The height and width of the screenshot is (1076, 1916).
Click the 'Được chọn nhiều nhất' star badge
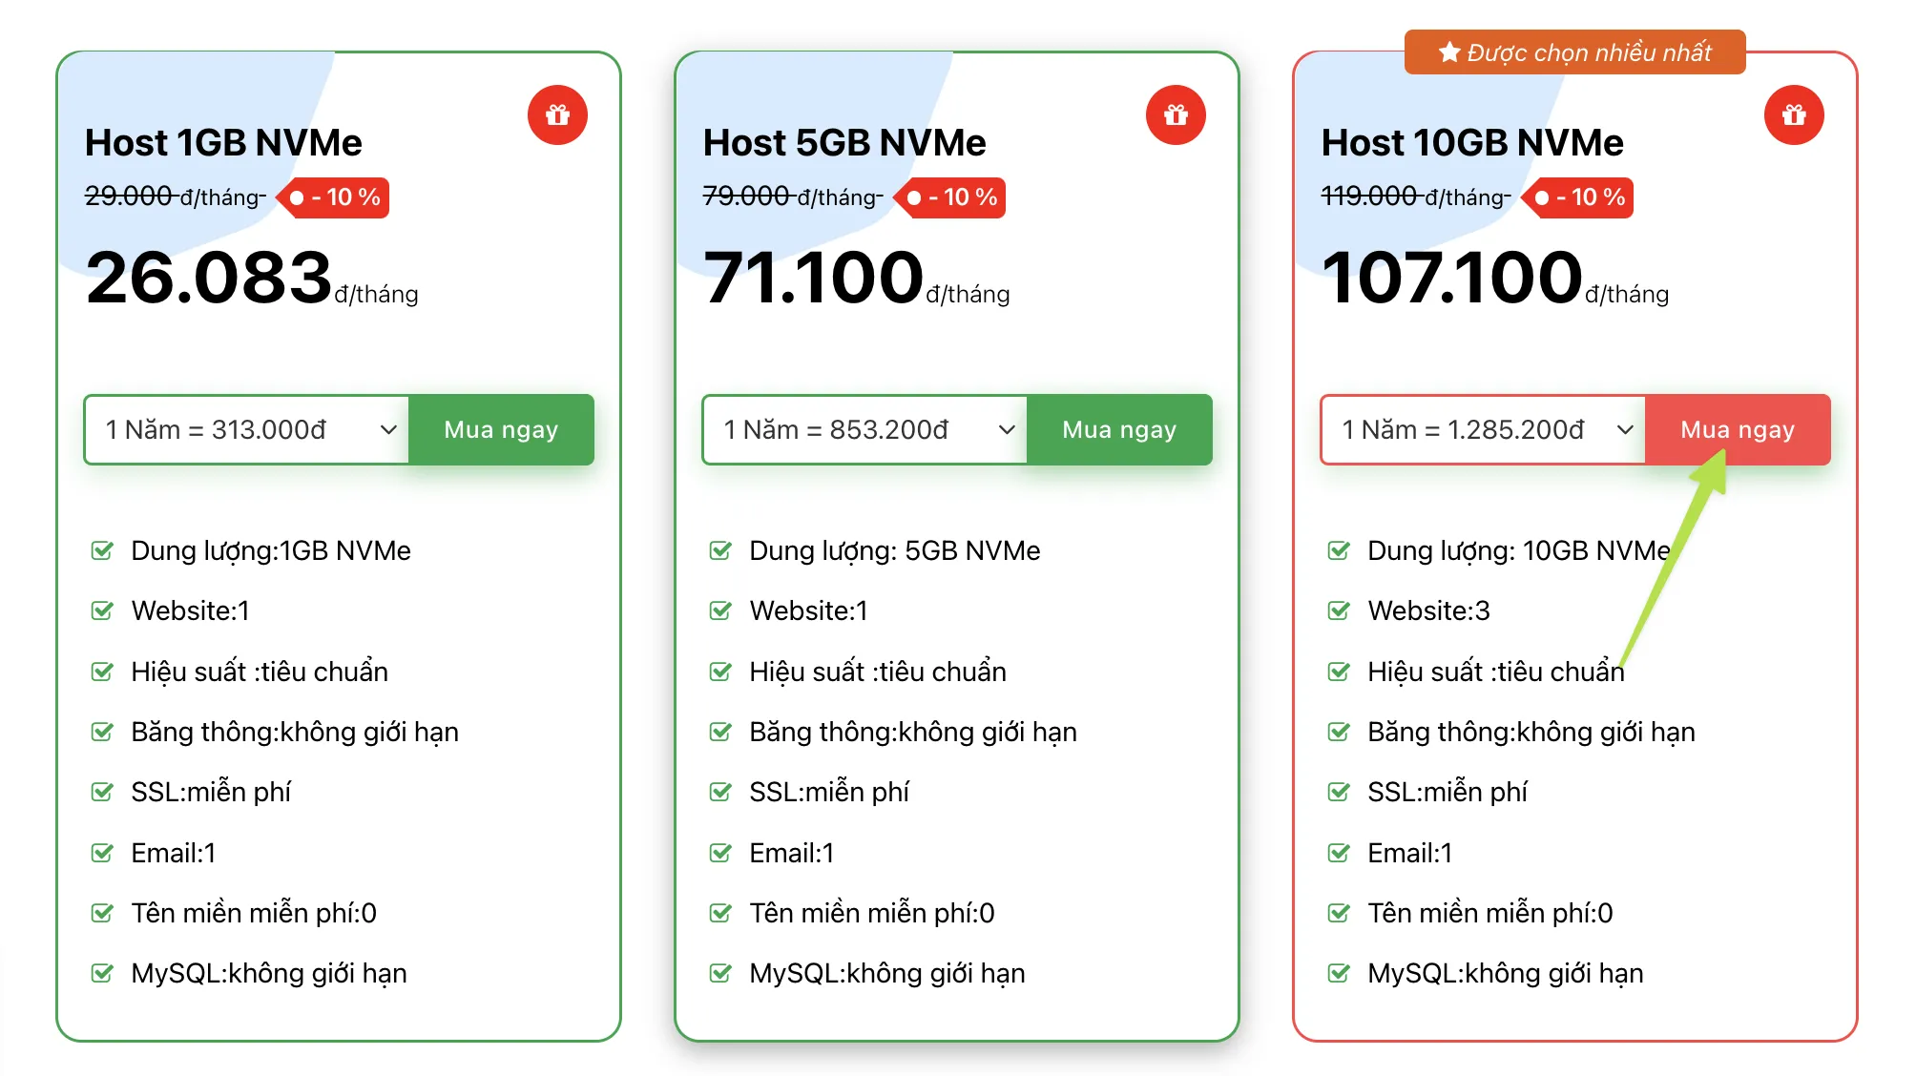[x=1574, y=52]
